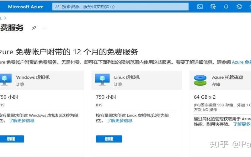This screenshot has height=157, width=251.
Task: Open the Cloud Shell icon
Action: click(x=200, y=7)
